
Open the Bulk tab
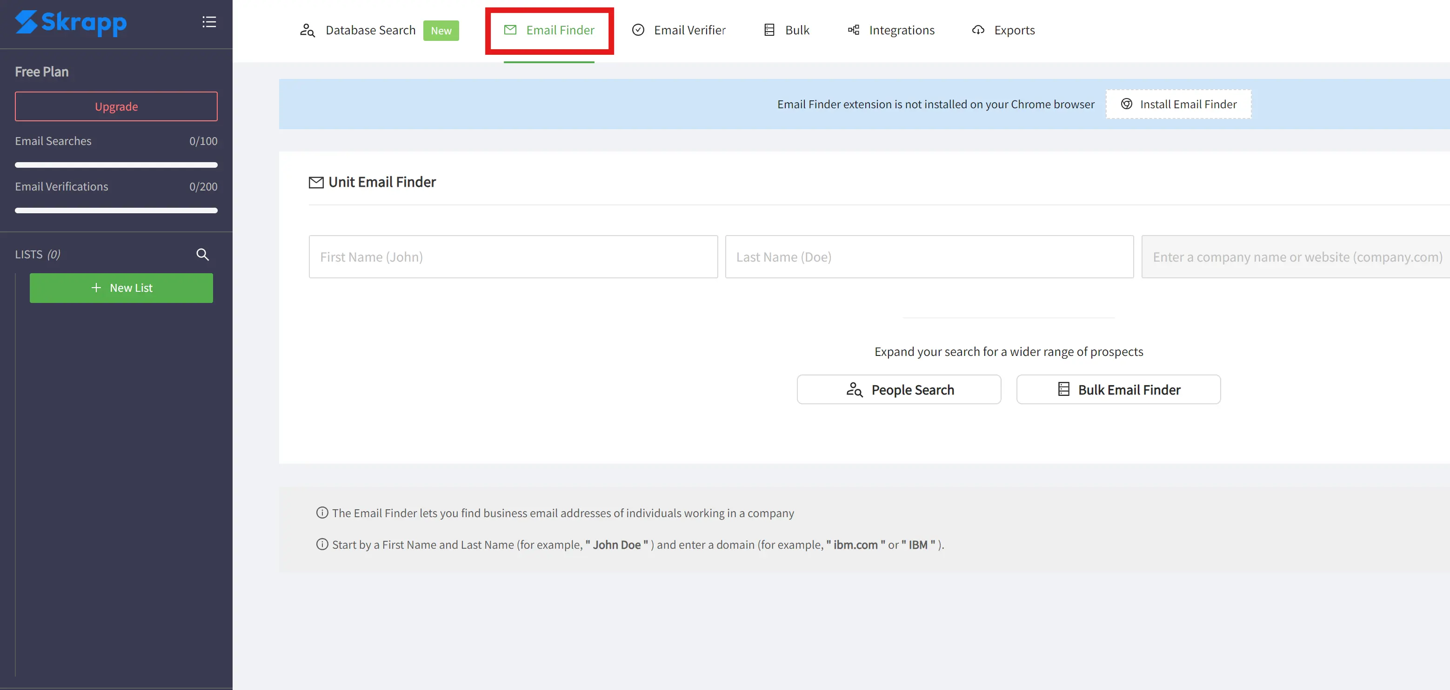(x=796, y=30)
